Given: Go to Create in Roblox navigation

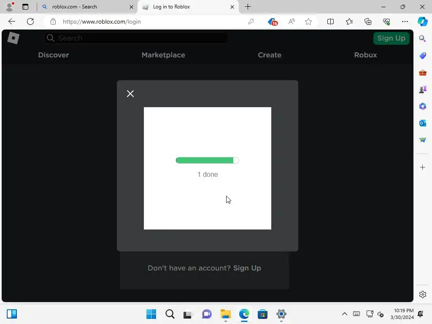Looking at the screenshot, I should pyautogui.click(x=270, y=55).
